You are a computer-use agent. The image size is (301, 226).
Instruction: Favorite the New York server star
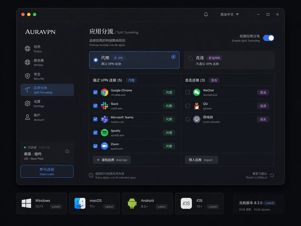[x=67, y=151]
